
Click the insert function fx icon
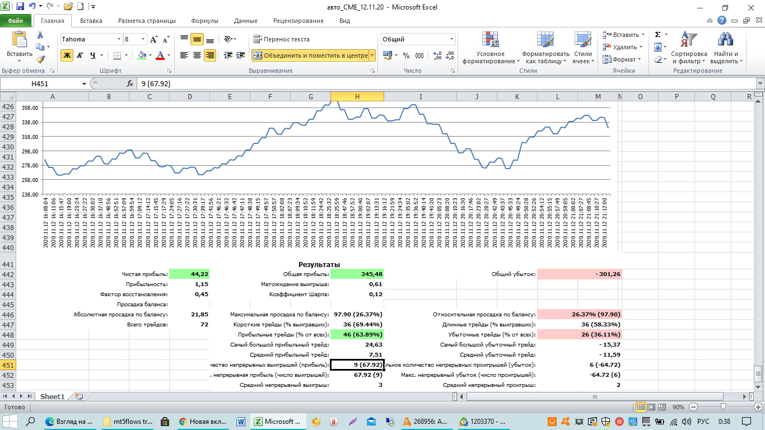[130, 83]
